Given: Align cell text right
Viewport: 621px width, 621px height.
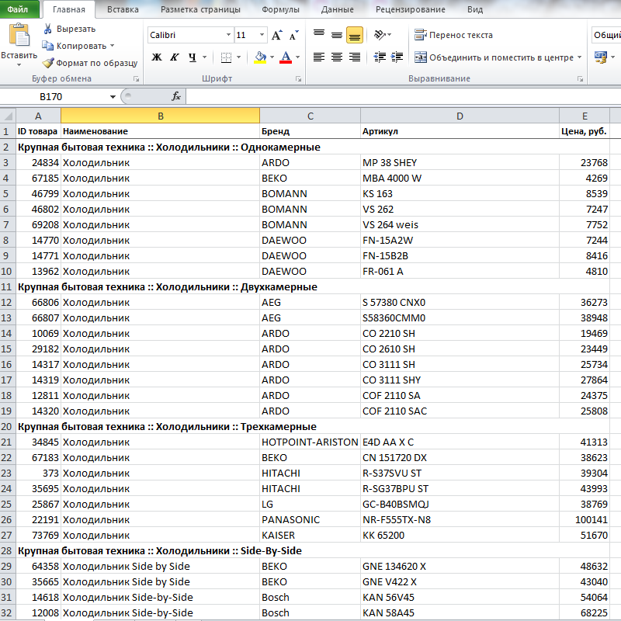Looking at the screenshot, I should pyautogui.click(x=355, y=57).
